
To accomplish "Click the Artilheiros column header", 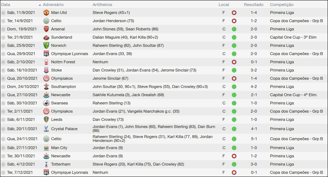I will coord(102,5).
